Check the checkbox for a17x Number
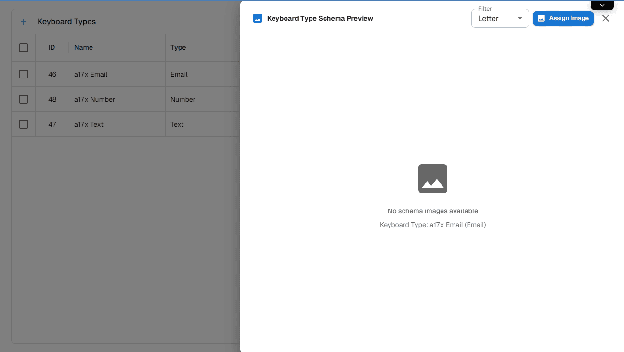The width and height of the screenshot is (624, 352). tap(23, 99)
